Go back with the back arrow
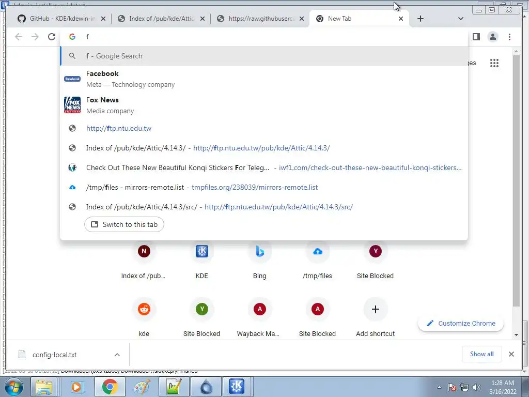Viewport: 529px width, 397px height. pyautogui.click(x=19, y=37)
